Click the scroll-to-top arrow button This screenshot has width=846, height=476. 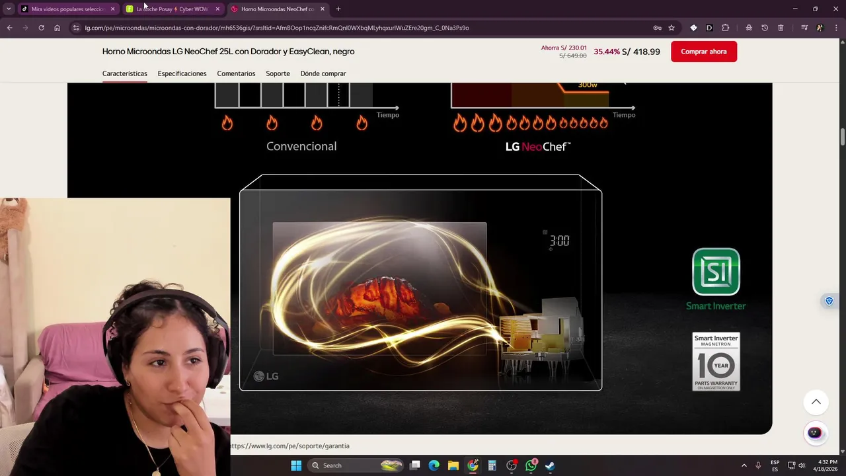pyautogui.click(x=816, y=402)
